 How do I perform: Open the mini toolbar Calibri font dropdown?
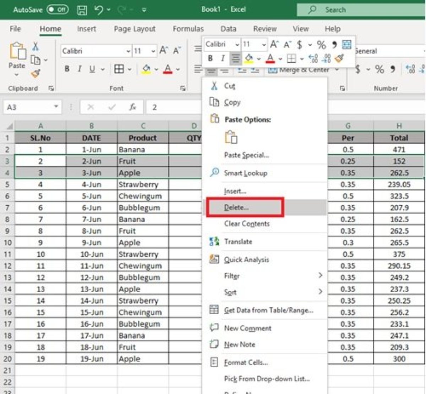click(x=237, y=44)
